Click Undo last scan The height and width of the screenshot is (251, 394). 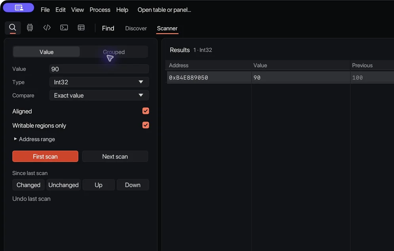pos(31,199)
